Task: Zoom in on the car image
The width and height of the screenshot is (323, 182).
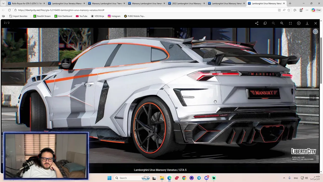Action: 282,23
